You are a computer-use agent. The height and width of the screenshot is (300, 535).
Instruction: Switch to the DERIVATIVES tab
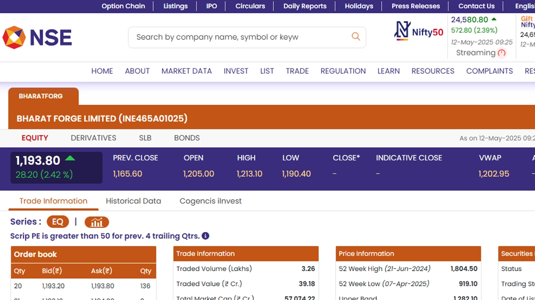94,138
